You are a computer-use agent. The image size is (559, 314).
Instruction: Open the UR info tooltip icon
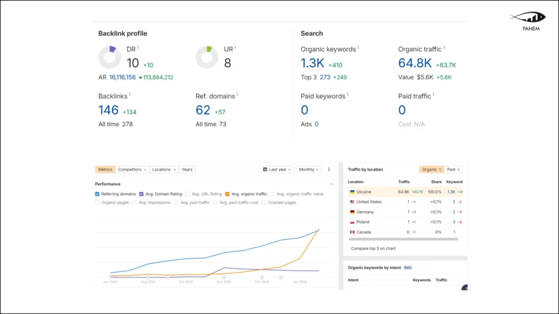click(235, 47)
